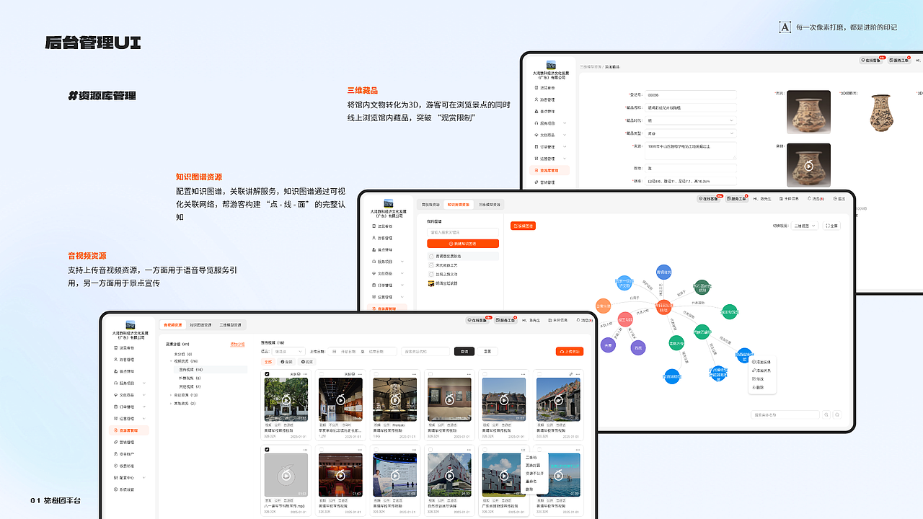
Task: Open more menu on dark exhibition hall card
Action: 359,374
